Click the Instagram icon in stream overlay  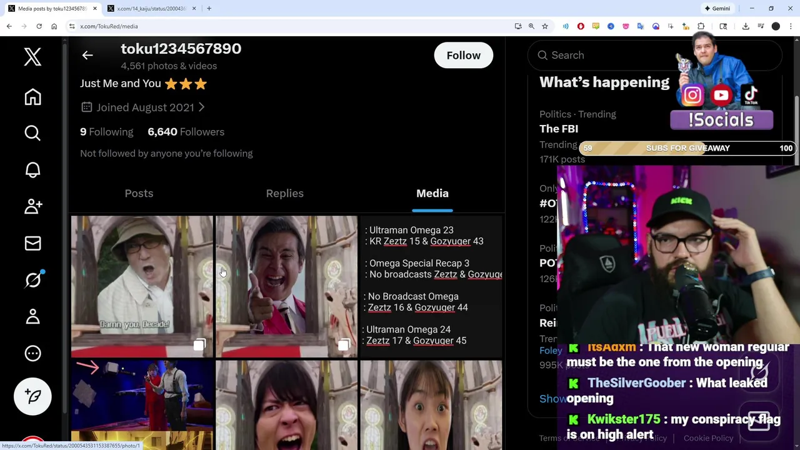pyautogui.click(x=692, y=95)
